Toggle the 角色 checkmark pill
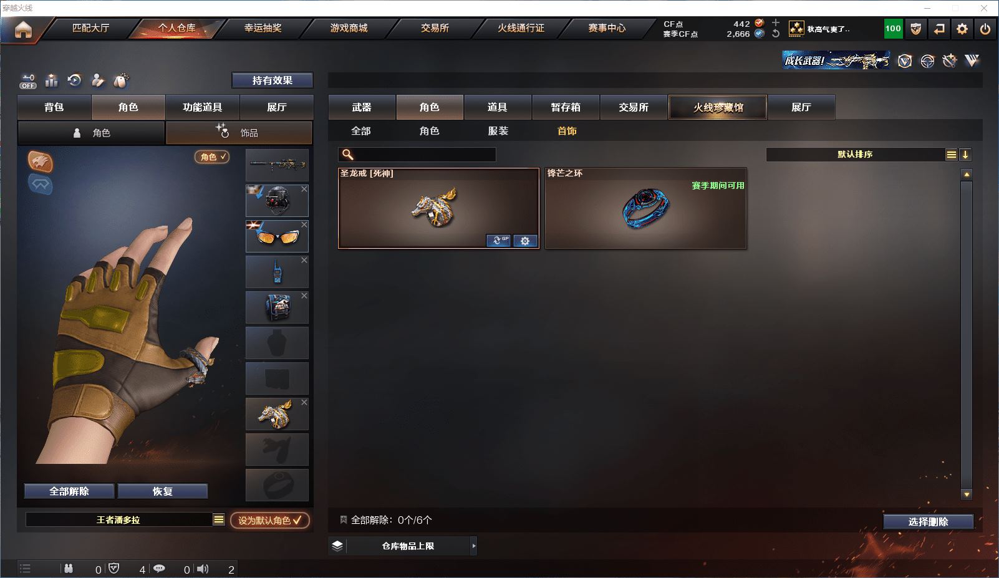 click(x=212, y=157)
